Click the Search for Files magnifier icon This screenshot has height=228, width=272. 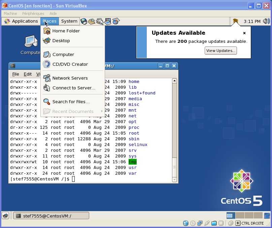(x=47, y=102)
